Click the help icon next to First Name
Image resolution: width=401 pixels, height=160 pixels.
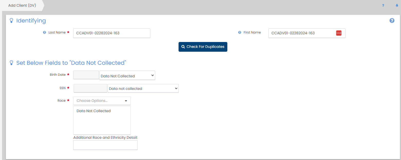(x=240, y=33)
